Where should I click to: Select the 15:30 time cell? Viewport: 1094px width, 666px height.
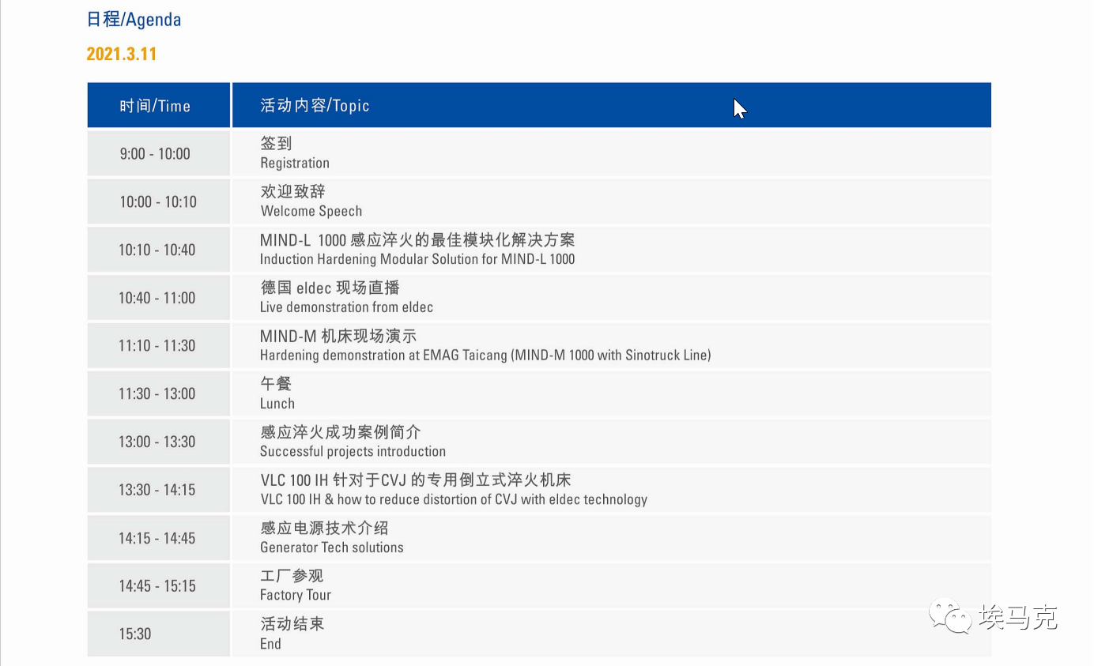click(158, 634)
